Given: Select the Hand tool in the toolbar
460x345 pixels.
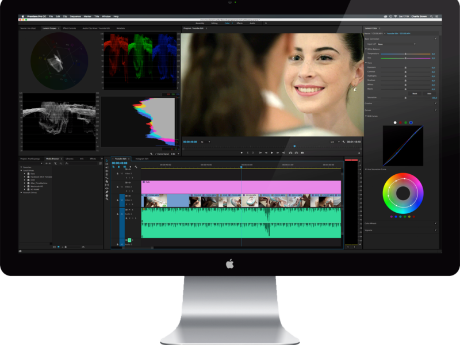Looking at the screenshot, I should tap(107, 195).
